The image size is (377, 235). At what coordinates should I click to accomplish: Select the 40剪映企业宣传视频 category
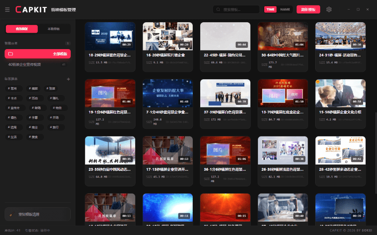coord(24,65)
